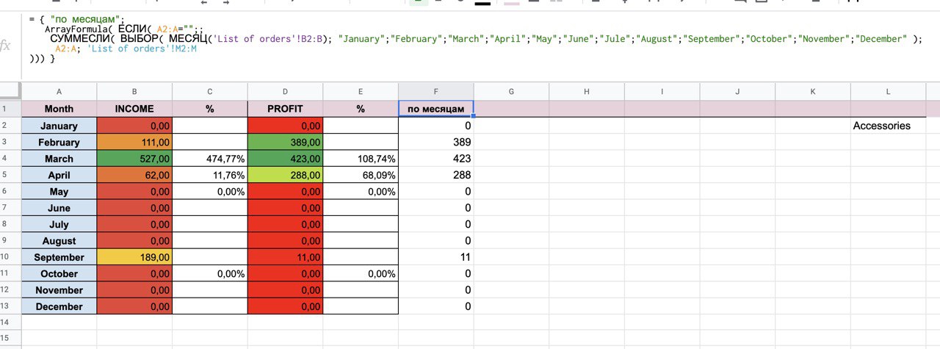Image resolution: width=940 pixels, height=349 pixels.
Task: Click the 11,76% percentage cell
Action: pos(210,175)
